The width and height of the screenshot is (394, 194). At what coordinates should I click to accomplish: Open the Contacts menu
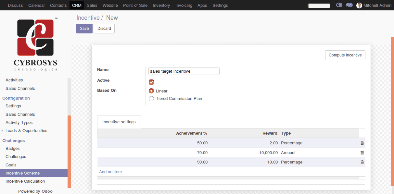coord(58,6)
